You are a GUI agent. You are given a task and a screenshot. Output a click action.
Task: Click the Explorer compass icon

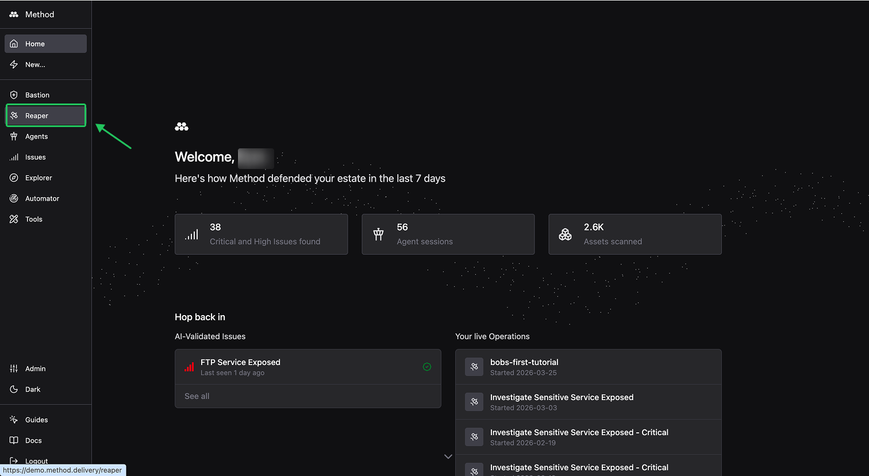[14, 178]
